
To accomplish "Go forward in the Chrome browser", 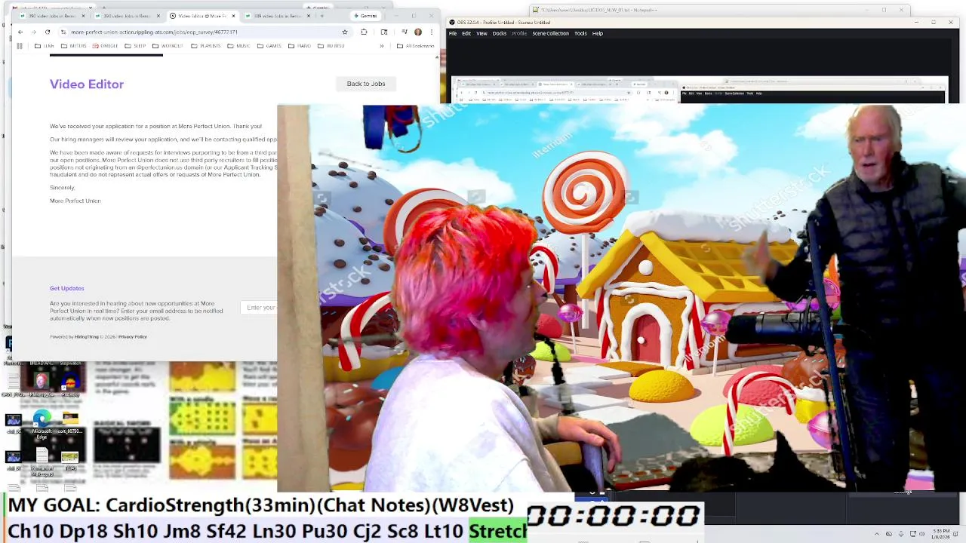I will [33, 32].
